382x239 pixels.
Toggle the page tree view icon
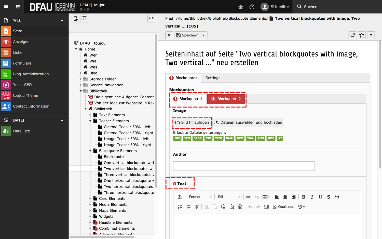(18, 7)
